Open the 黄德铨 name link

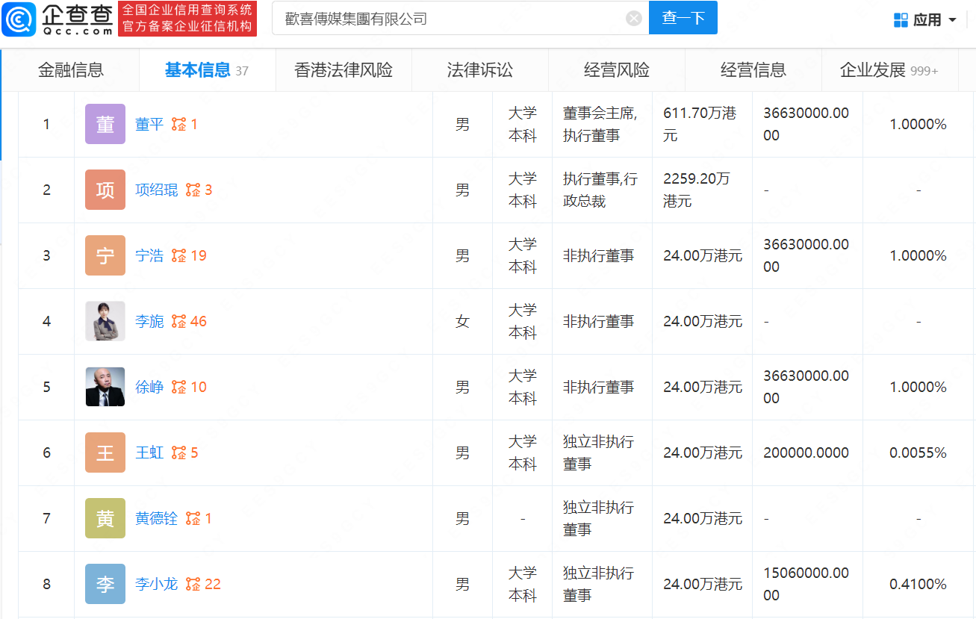point(157,519)
